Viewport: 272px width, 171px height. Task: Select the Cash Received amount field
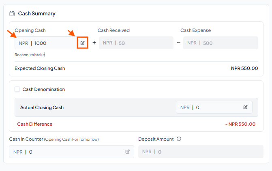click(x=136, y=43)
